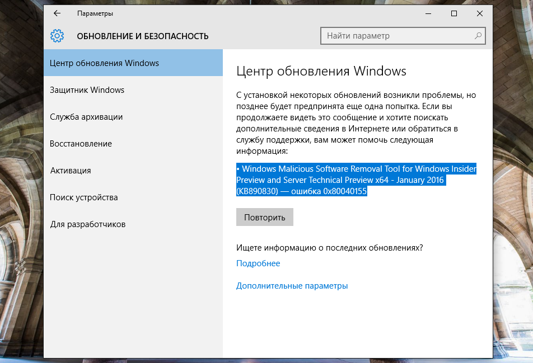The image size is (533, 363).
Task: Click the back arrow in title bar
Action: click(x=57, y=13)
